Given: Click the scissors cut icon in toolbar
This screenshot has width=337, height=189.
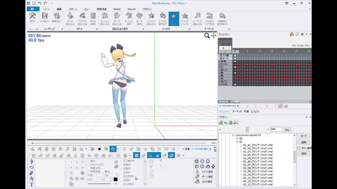Looking at the screenshot, I should click(145, 149).
